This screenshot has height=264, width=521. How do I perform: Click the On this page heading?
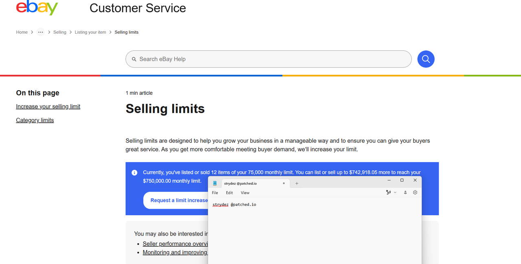tap(38, 93)
